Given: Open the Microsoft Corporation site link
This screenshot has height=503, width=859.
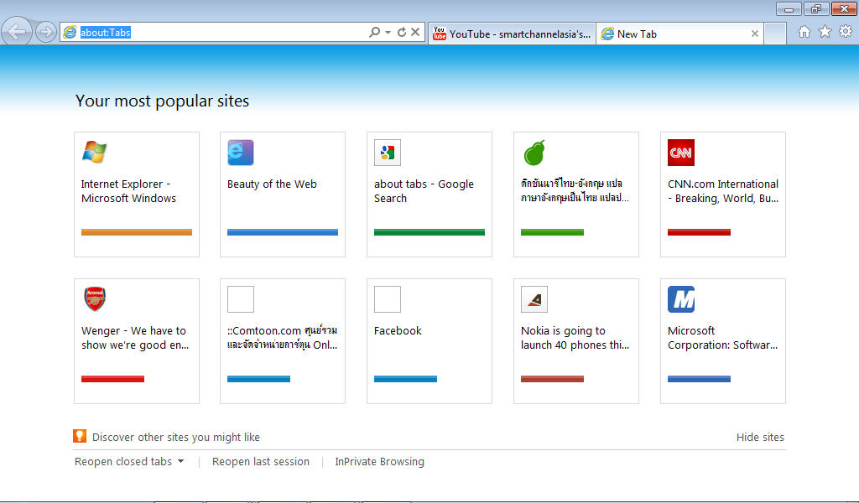Looking at the screenshot, I should click(x=722, y=338).
